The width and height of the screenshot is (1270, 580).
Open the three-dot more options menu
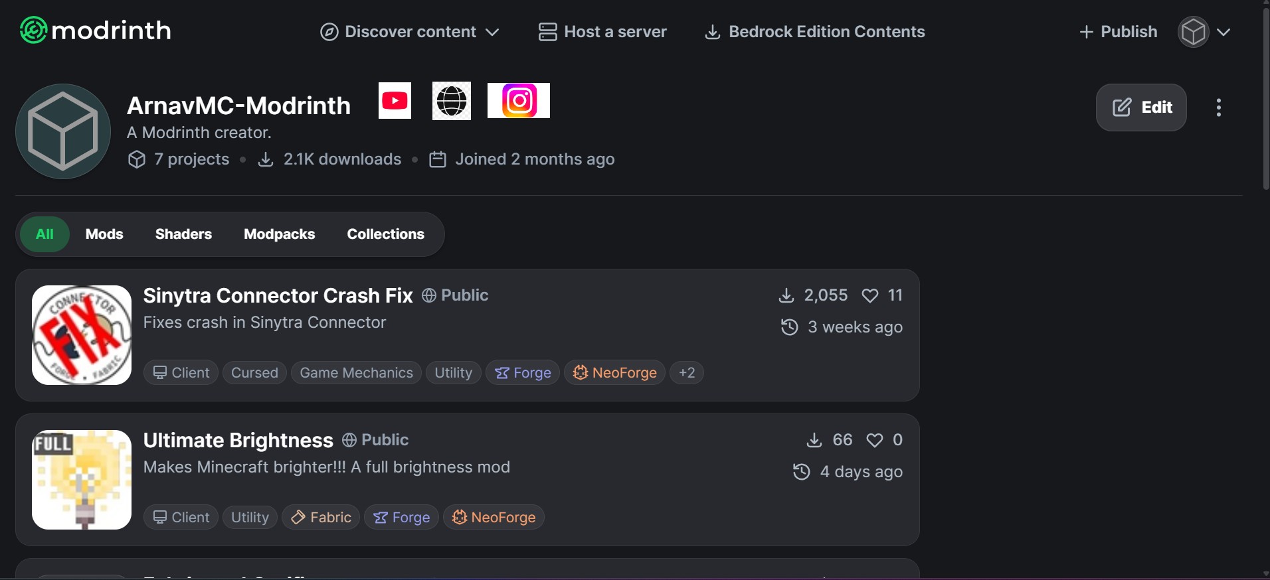[1219, 108]
